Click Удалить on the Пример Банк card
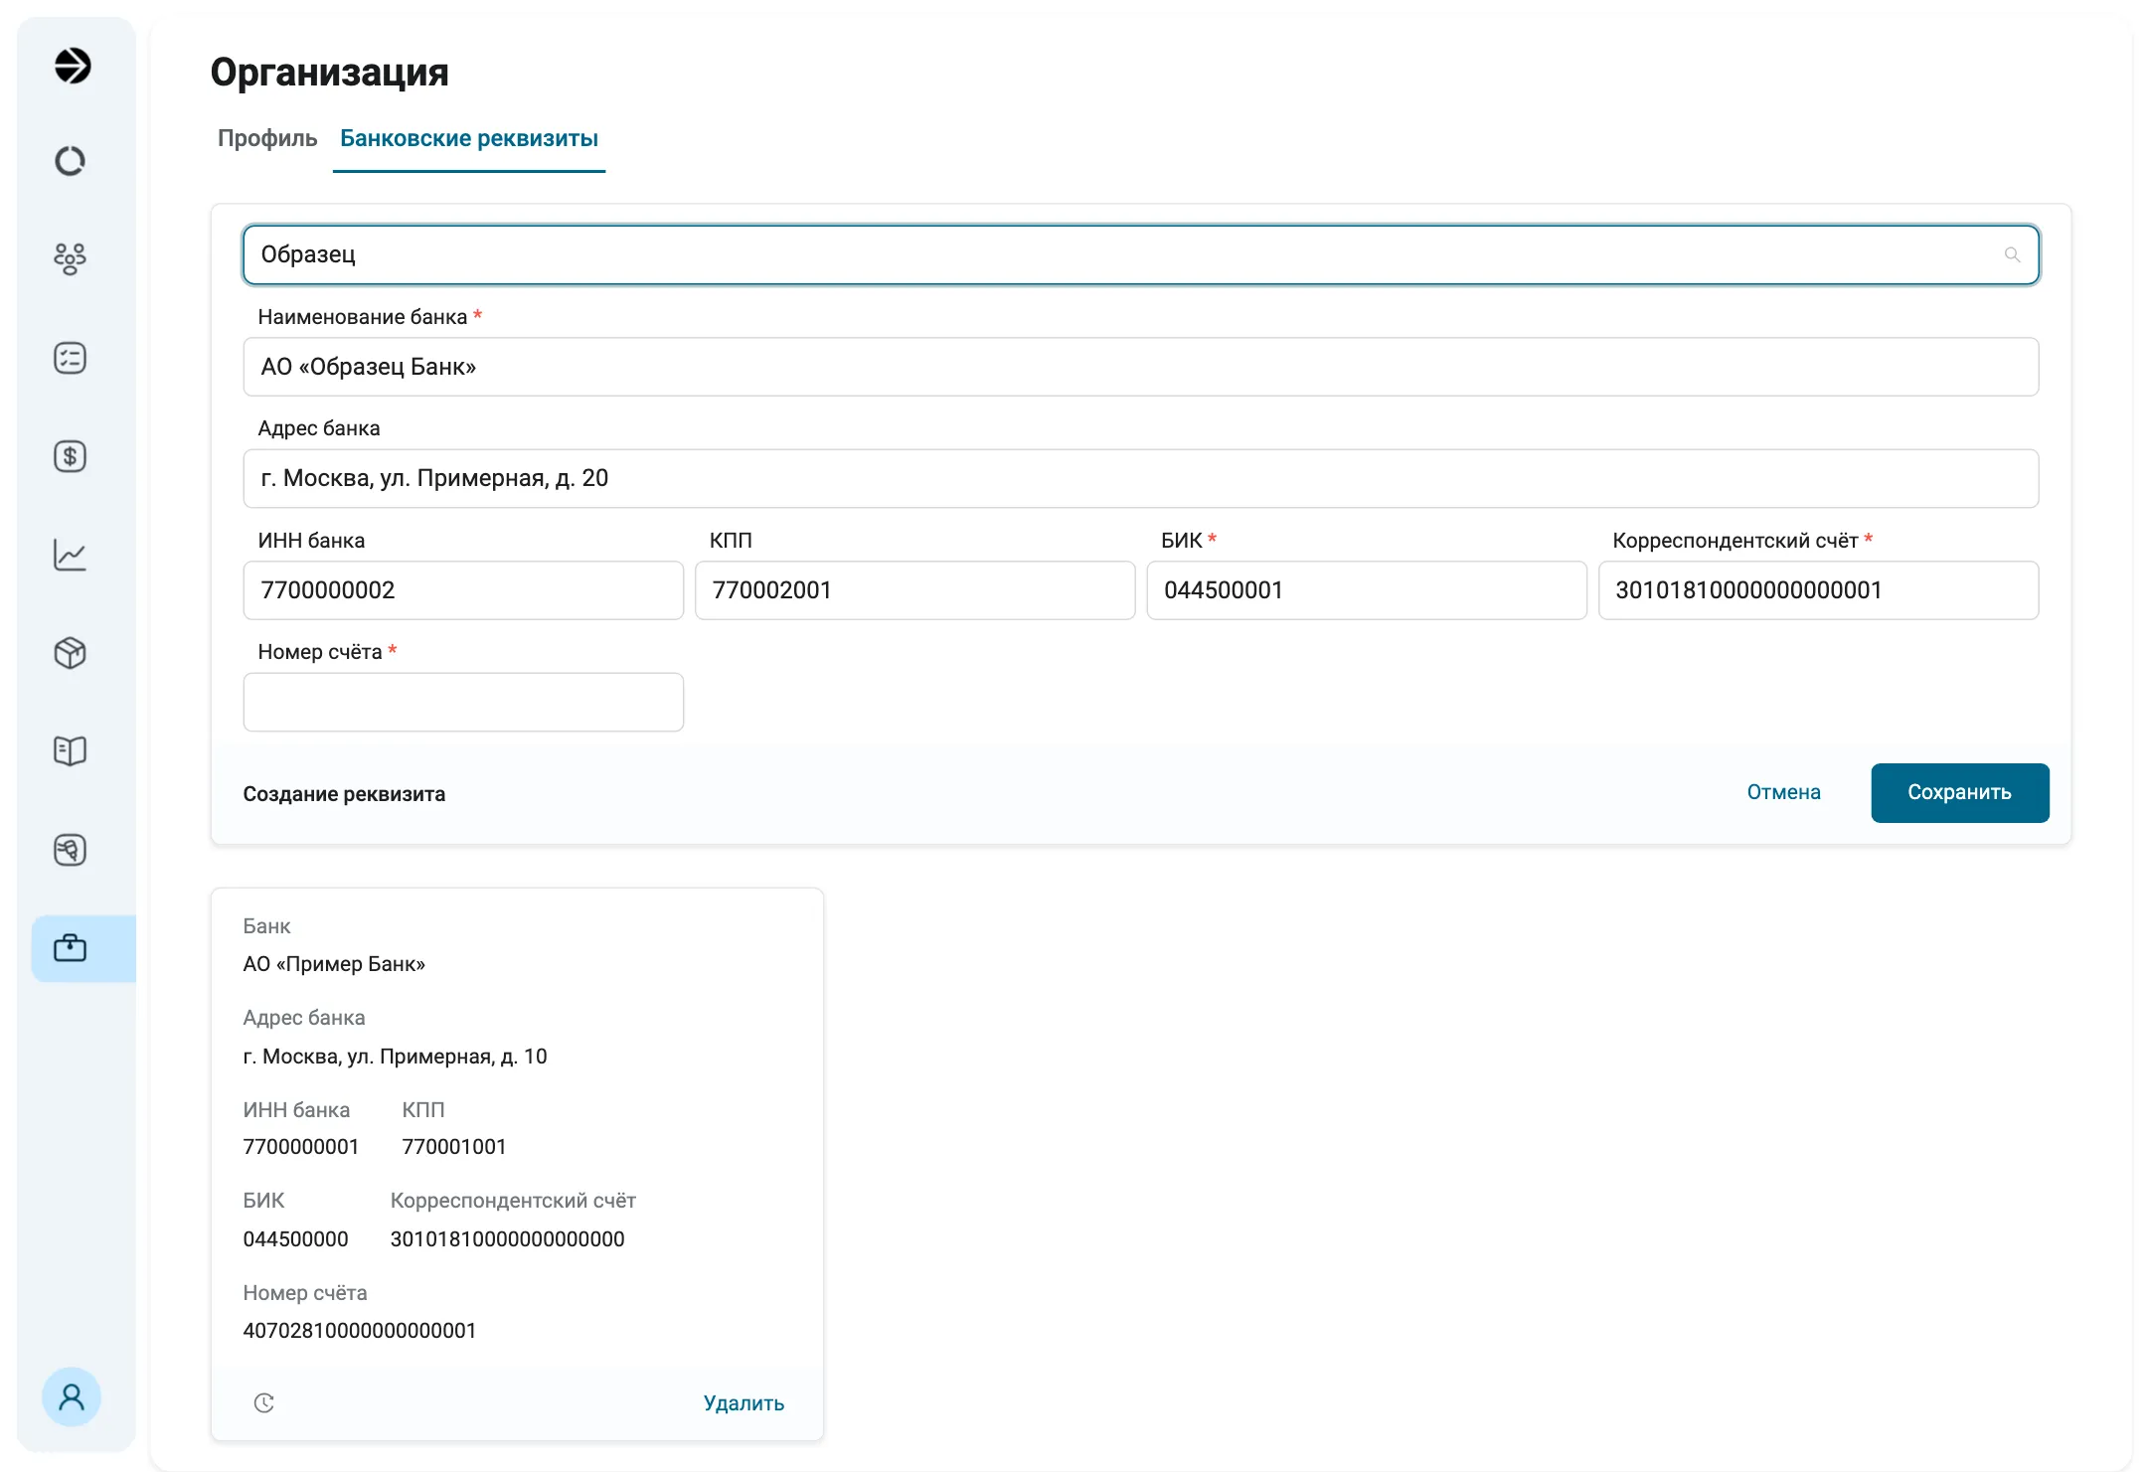The image size is (2147, 1472). 743,1403
